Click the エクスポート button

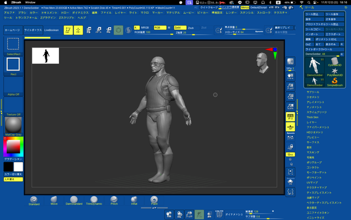[x=335, y=35]
